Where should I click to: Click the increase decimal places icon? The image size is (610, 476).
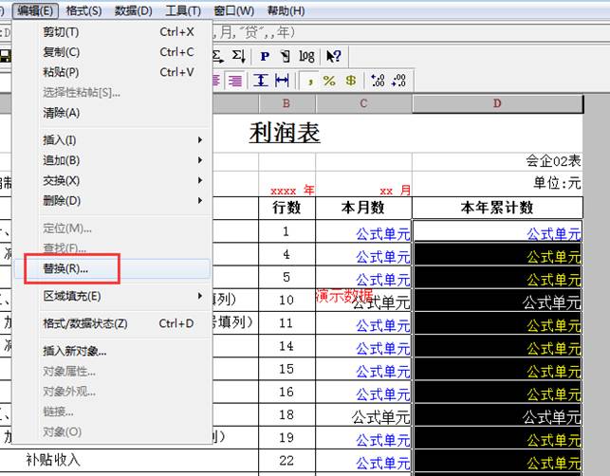[x=378, y=81]
